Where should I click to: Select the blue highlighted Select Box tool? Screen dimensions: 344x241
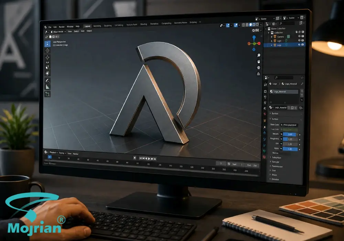47,44
